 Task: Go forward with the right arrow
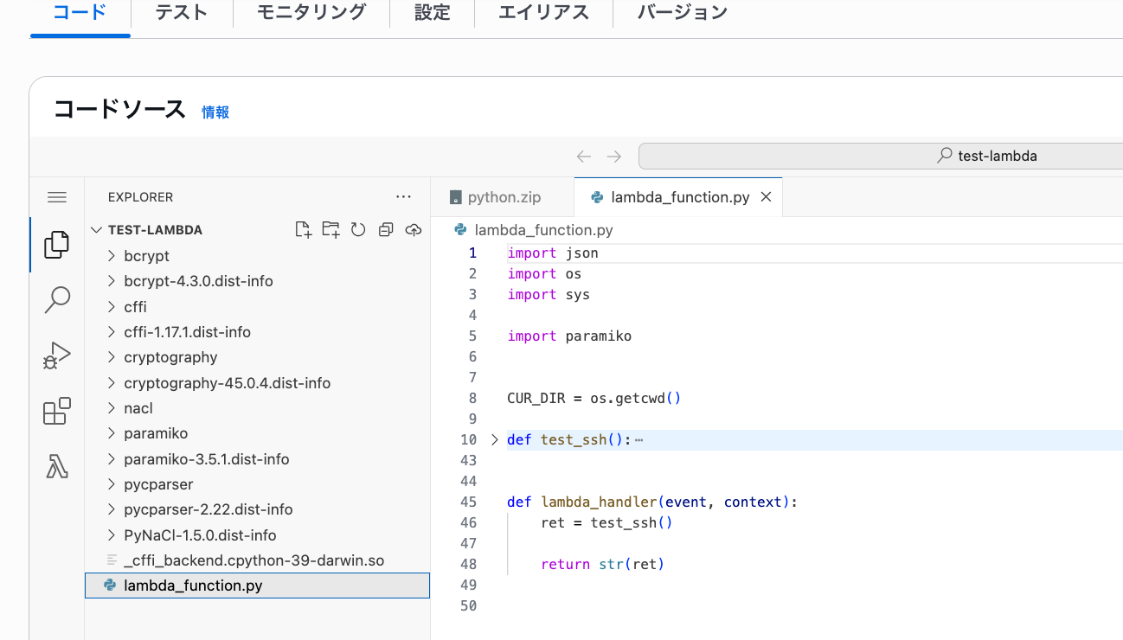[x=614, y=156]
